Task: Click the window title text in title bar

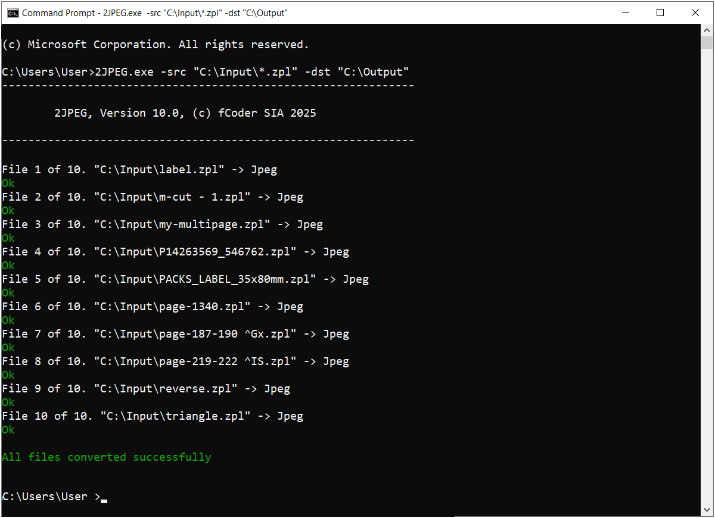Action: click(x=155, y=13)
